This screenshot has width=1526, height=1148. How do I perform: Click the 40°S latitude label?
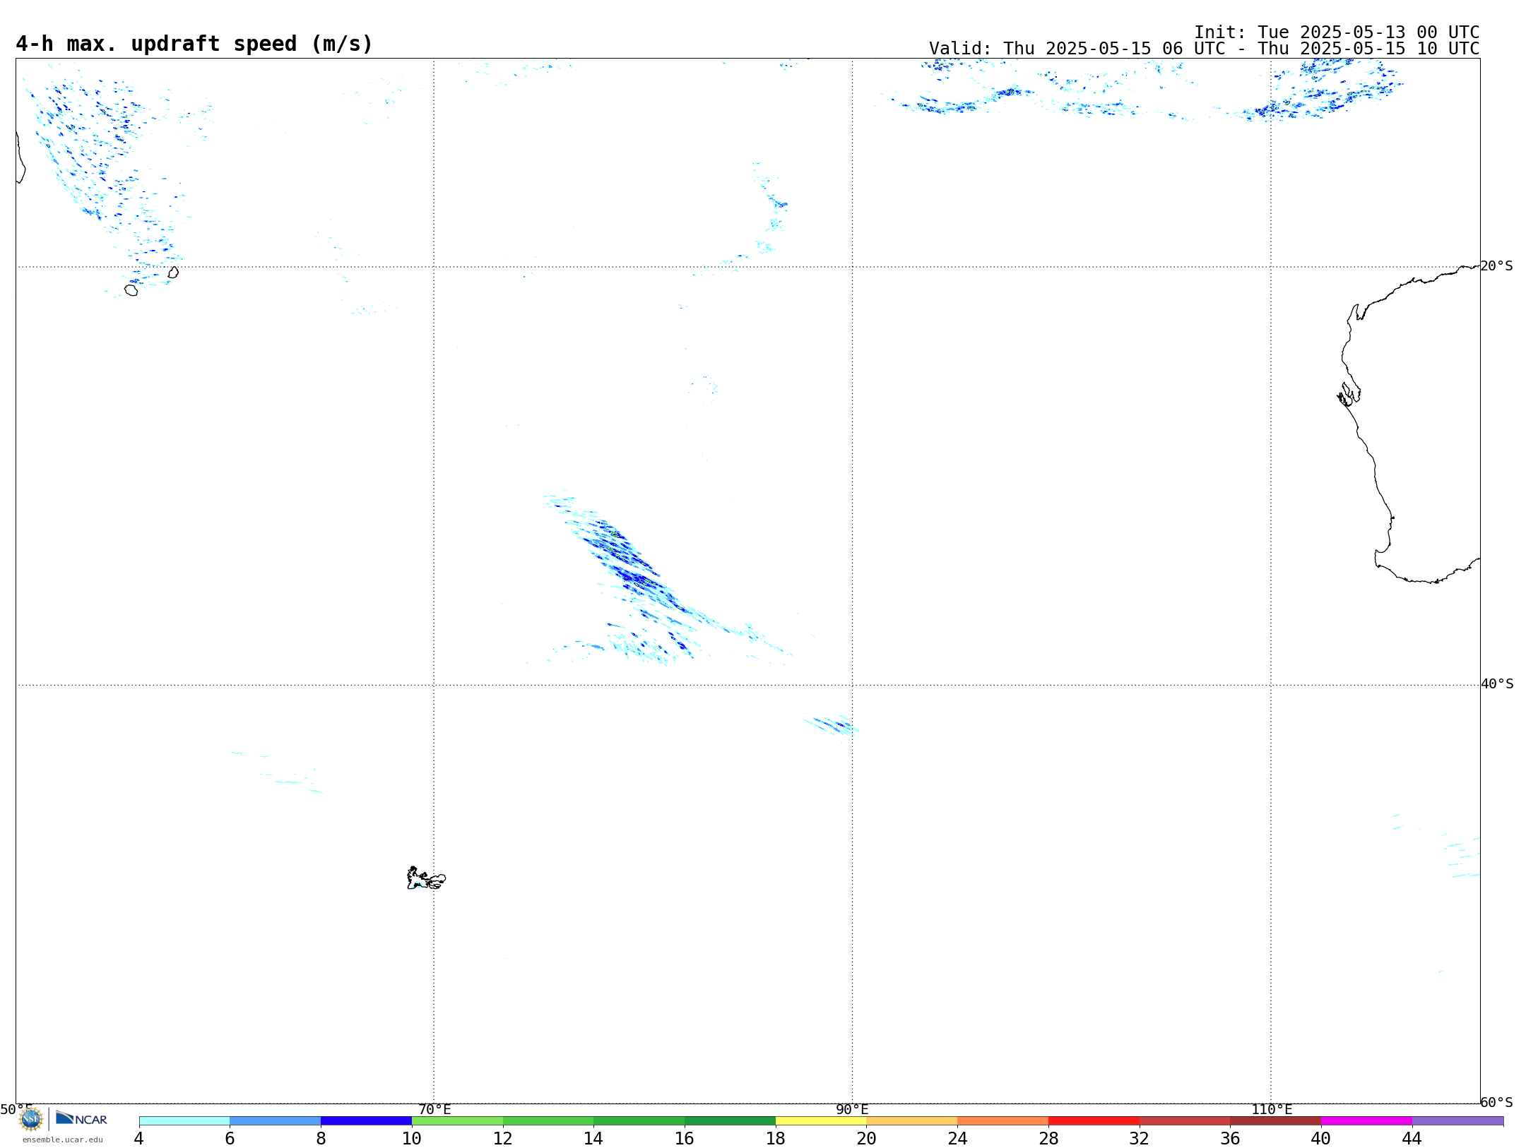[1497, 684]
